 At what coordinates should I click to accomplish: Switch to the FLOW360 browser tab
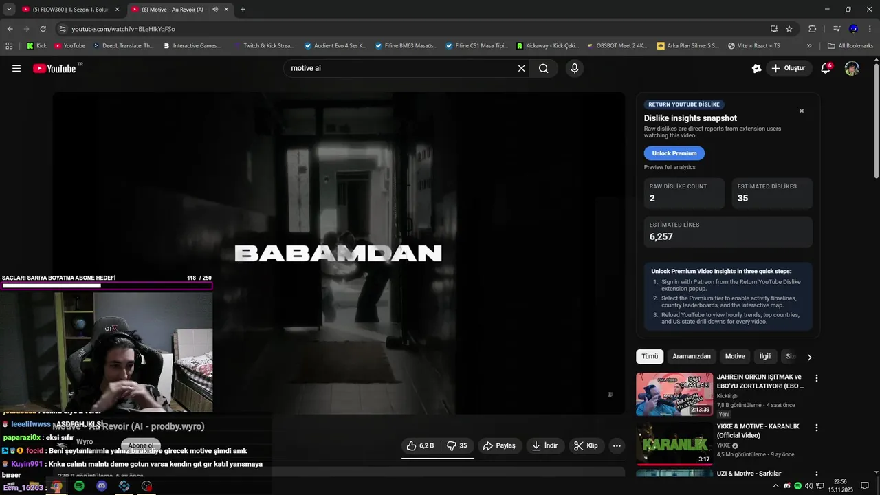(x=71, y=10)
